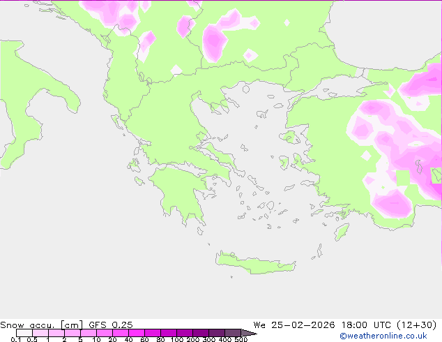
Task: Click the 0.5–1 cm legend color swatch
Action: pyautogui.click(x=40, y=333)
